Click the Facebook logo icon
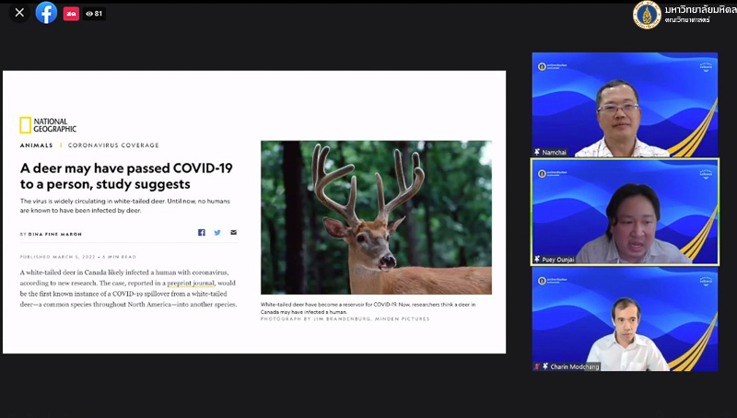 (46, 13)
